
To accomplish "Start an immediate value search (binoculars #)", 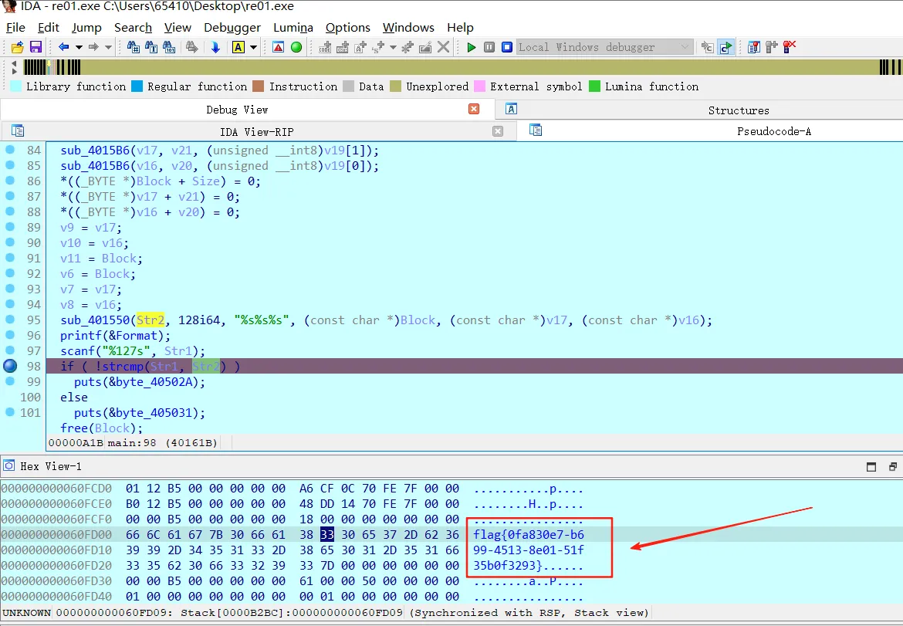I will click(133, 47).
